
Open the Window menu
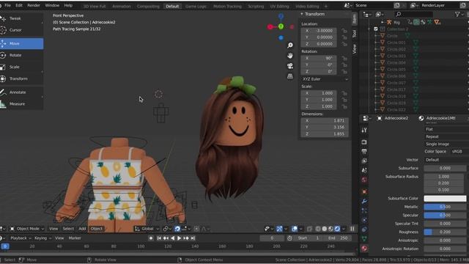coord(52,5)
